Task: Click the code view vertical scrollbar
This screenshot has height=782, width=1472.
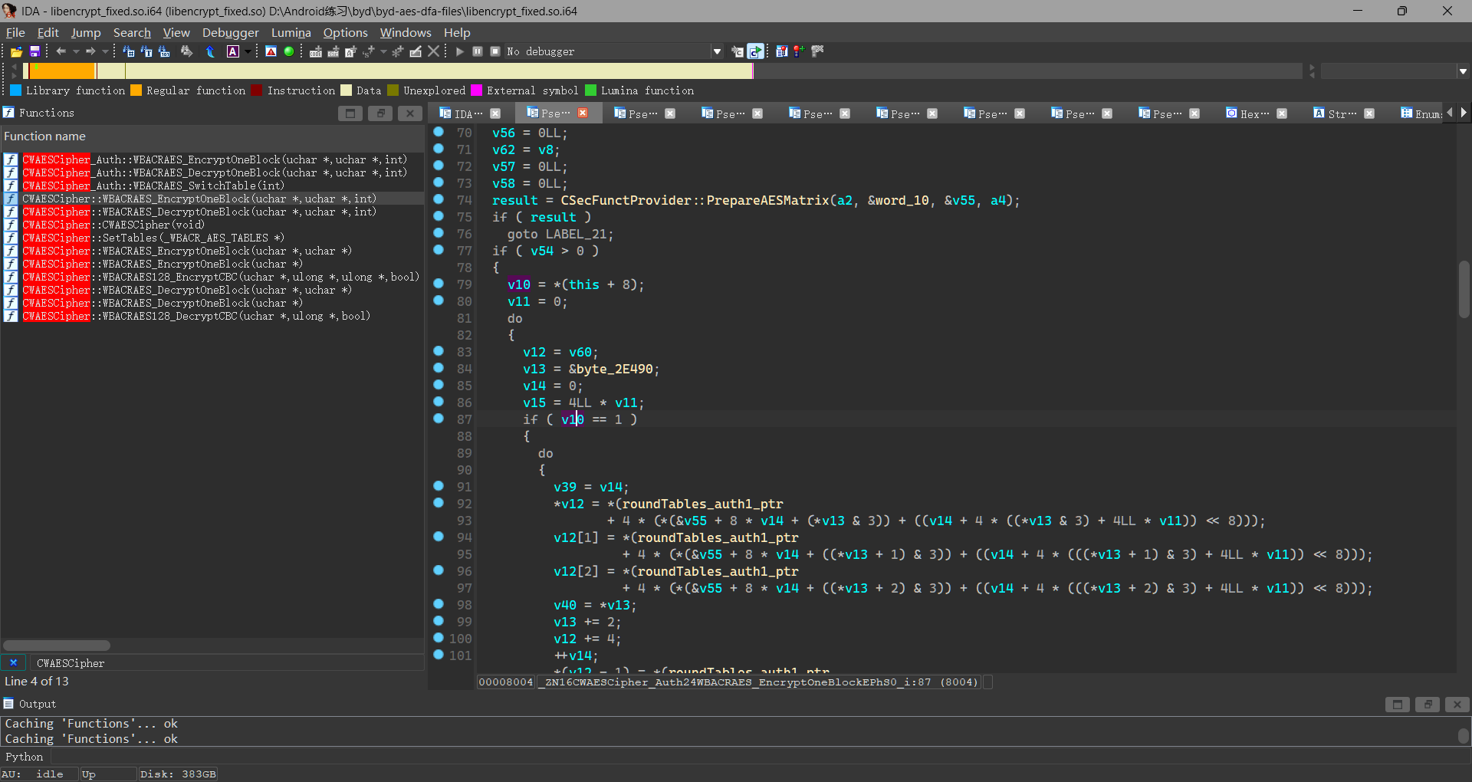Action: (x=1464, y=289)
